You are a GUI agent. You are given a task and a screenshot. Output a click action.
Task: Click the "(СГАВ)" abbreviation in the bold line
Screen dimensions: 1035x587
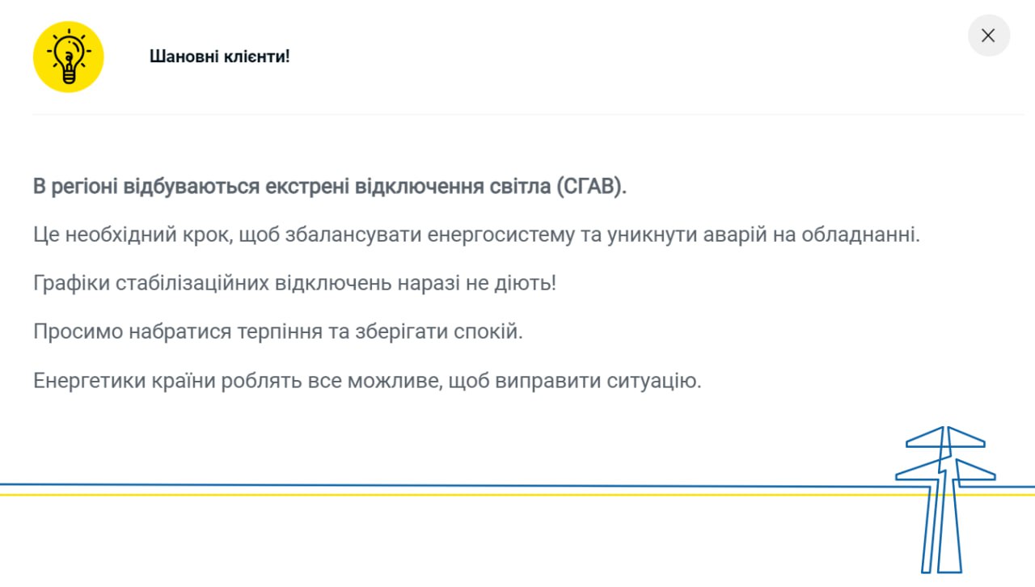coord(591,187)
